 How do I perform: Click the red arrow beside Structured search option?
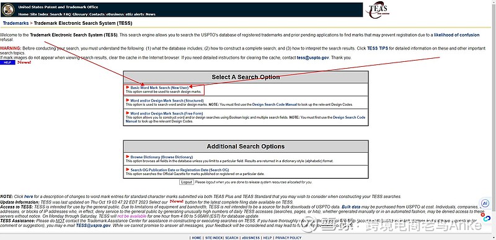(x=128, y=100)
